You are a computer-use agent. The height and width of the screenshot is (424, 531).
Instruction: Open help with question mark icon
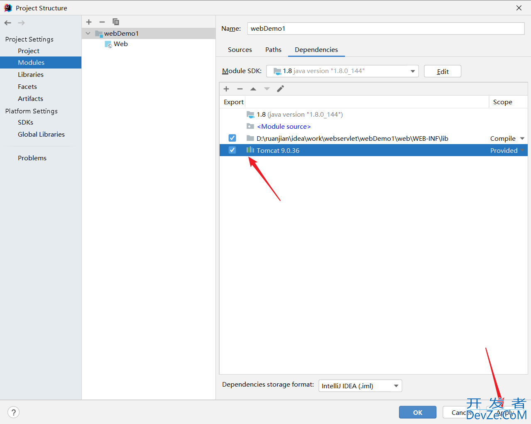point(14,412)
